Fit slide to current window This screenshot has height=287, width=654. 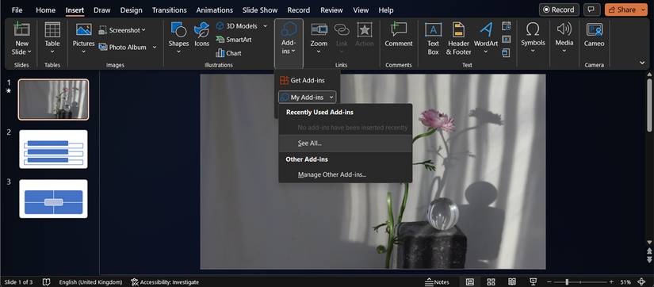pyautogui.click(x=642, y=282)
